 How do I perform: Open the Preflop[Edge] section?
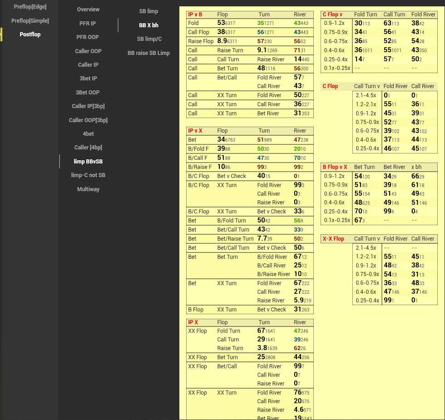(30, 7)
